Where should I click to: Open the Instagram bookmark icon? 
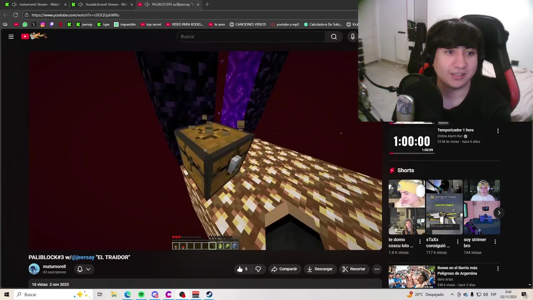(42, 25)
